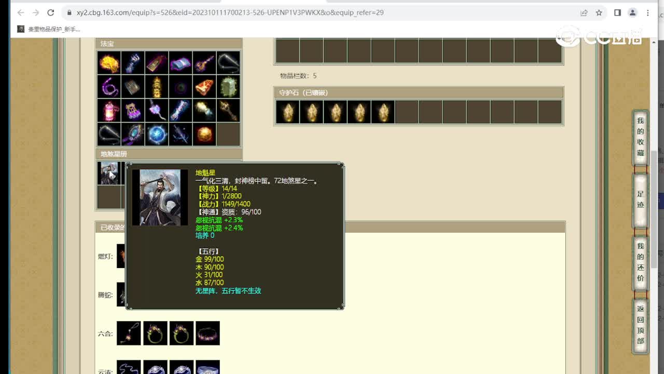Click the browser forward arrow
Screen dimensions: 664x374
(x=36, y=12)
